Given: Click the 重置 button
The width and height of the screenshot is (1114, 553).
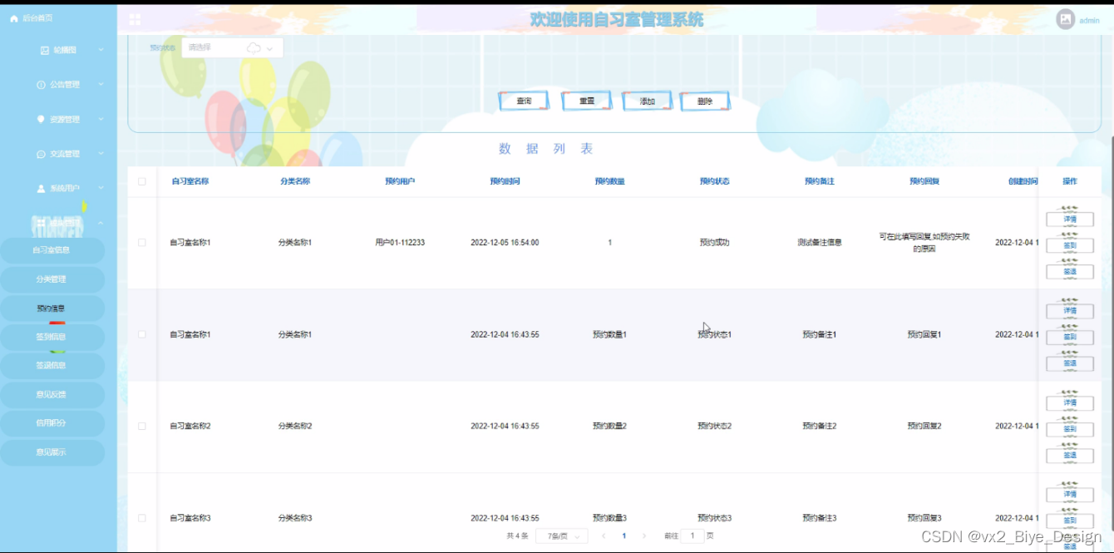Looking at the screenshot, I should coord(587,101).
